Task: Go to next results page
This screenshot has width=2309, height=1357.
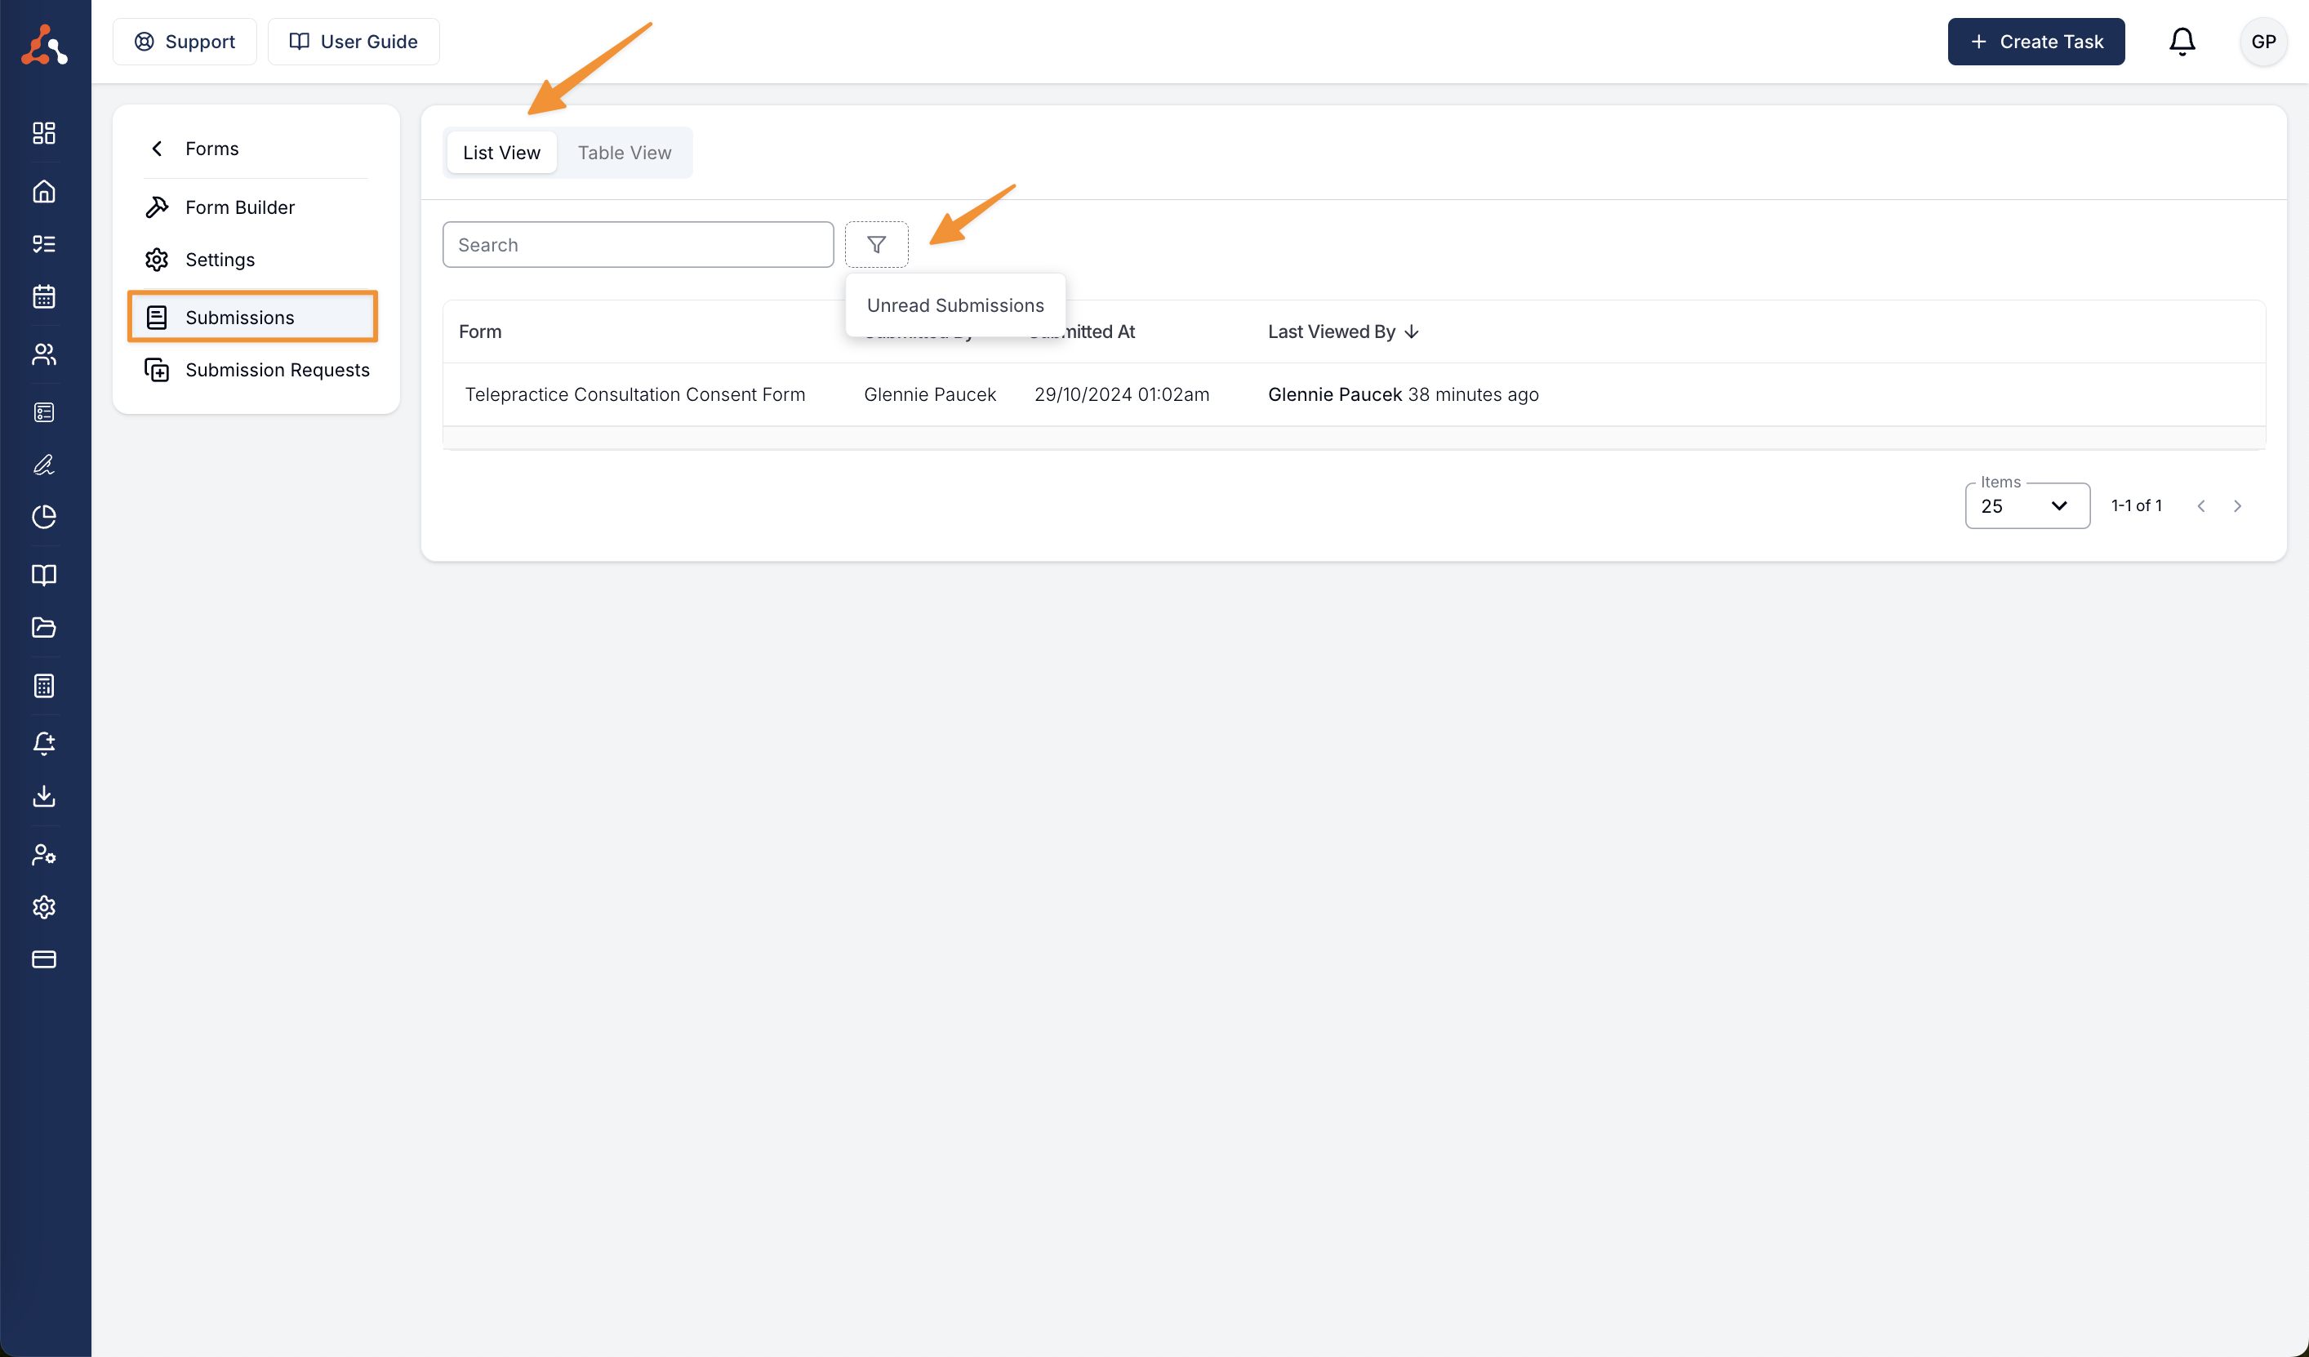Action: pyautogui.click(x=2236, y=505)
